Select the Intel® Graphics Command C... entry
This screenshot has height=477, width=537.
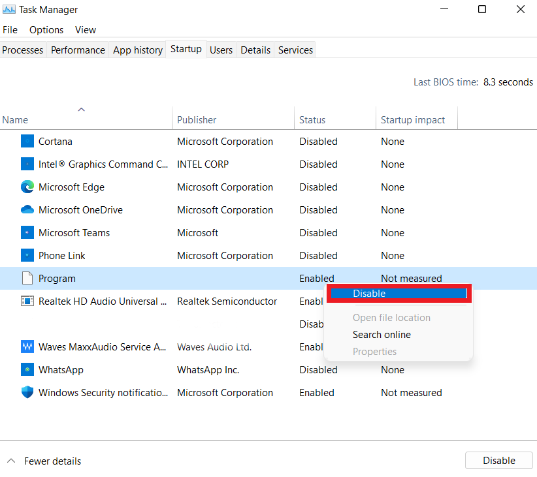103,164
